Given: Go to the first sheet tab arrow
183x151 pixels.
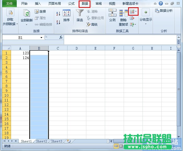Looking at the screenshot, I should click(x=4, y=141).
